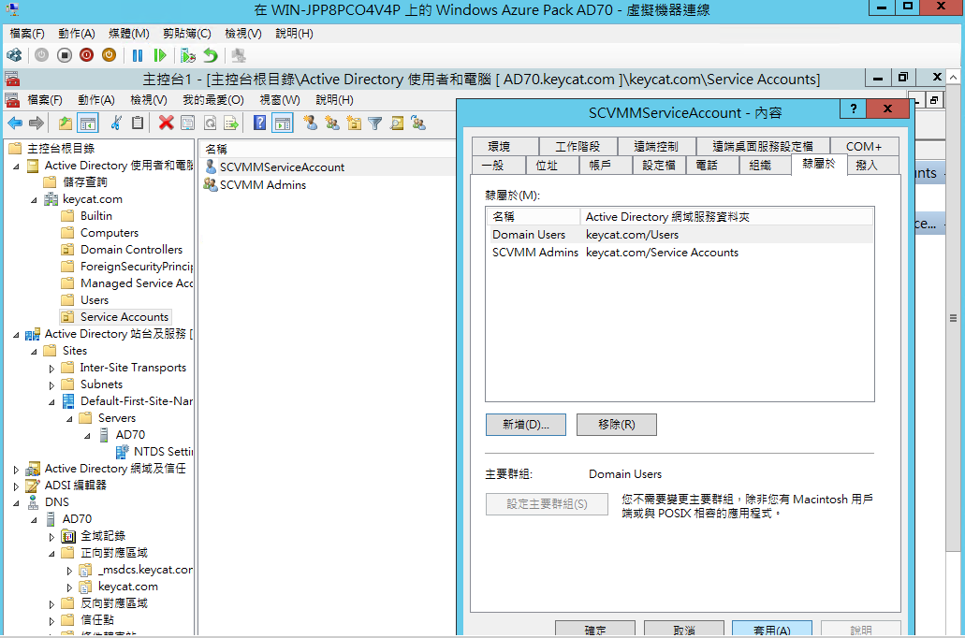Go back with the blue left arrow
Viewport: 965px width, 638px height.
pos(15,123)
